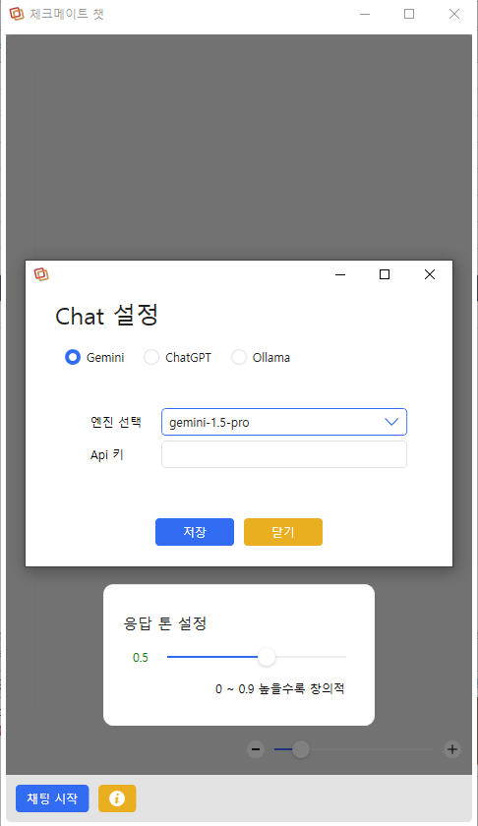Screen dimensions: 478x826
Task: Click the 채팅 시작 button
Action: click(52, 798)
